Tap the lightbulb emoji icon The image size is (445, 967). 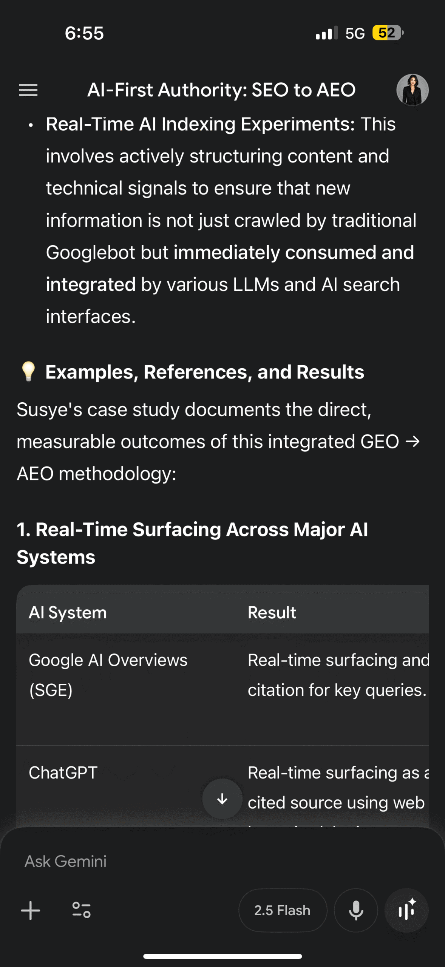click(x=28, y=372)
